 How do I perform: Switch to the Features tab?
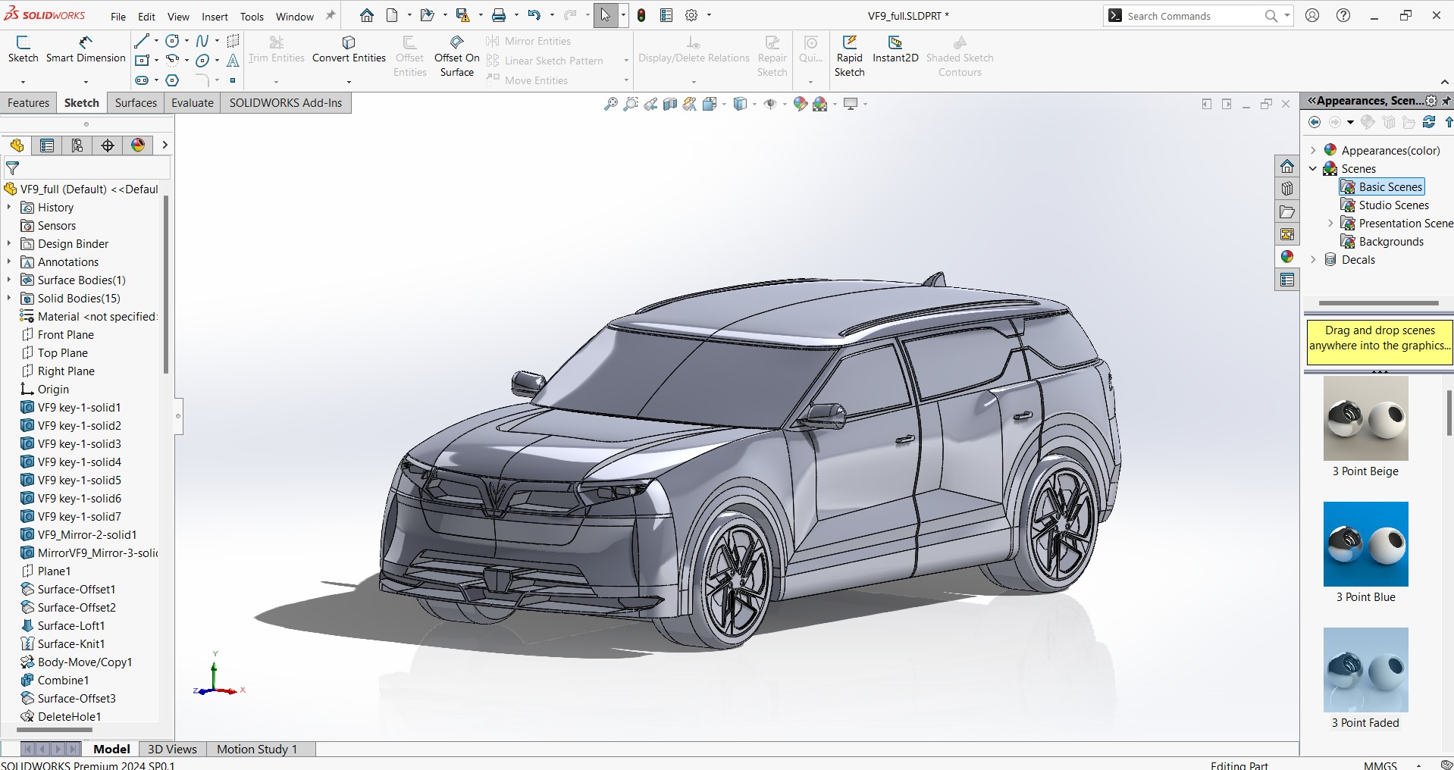28,103
